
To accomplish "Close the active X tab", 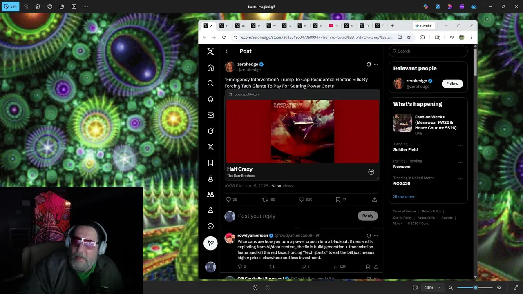I will click(x=211, y=26).
